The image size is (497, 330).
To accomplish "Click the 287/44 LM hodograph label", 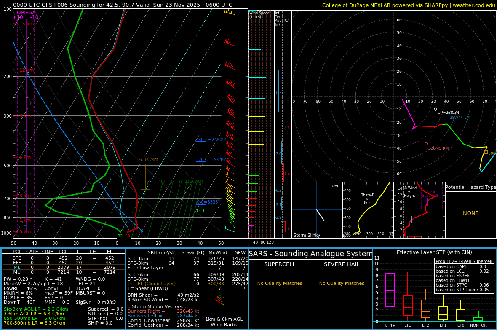I will point(460,118).
